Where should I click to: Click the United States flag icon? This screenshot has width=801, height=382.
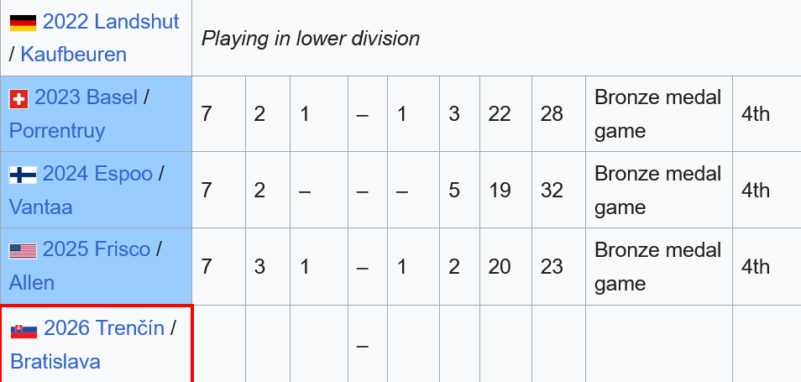click(23, 250)
